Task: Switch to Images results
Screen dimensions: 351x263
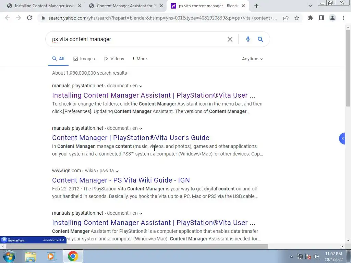Action: (x=84, y=59)
